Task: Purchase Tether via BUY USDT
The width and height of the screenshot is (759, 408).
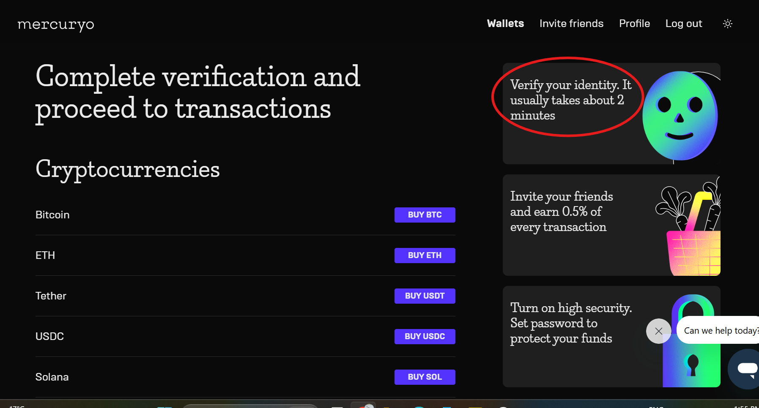Action: pyautogui.click(x=425, y=296)
